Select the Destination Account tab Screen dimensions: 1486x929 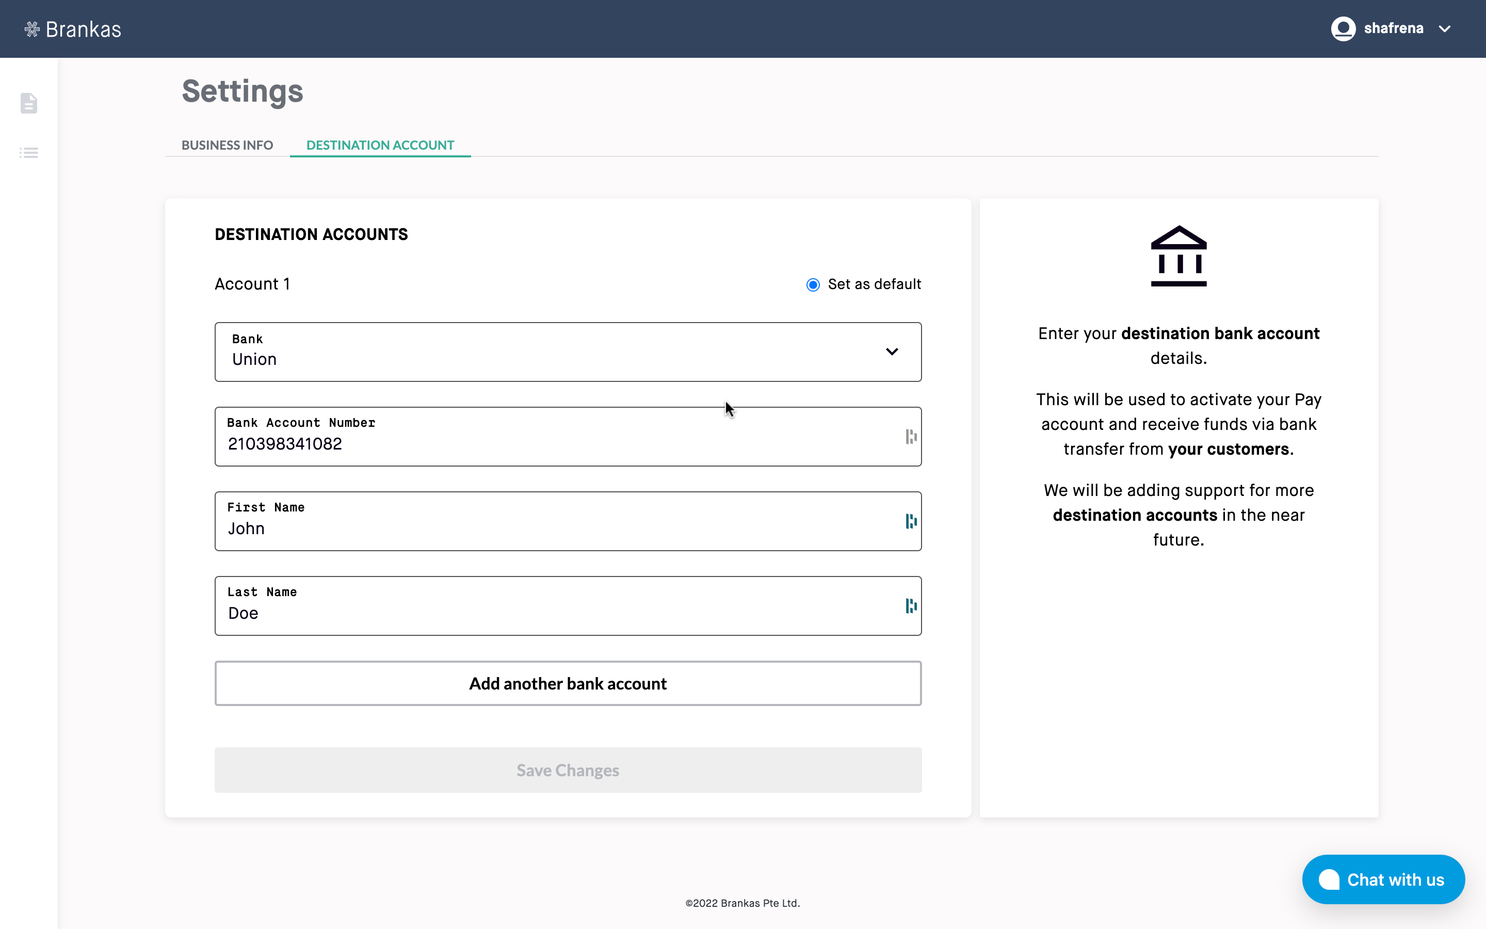click(380, 145)
